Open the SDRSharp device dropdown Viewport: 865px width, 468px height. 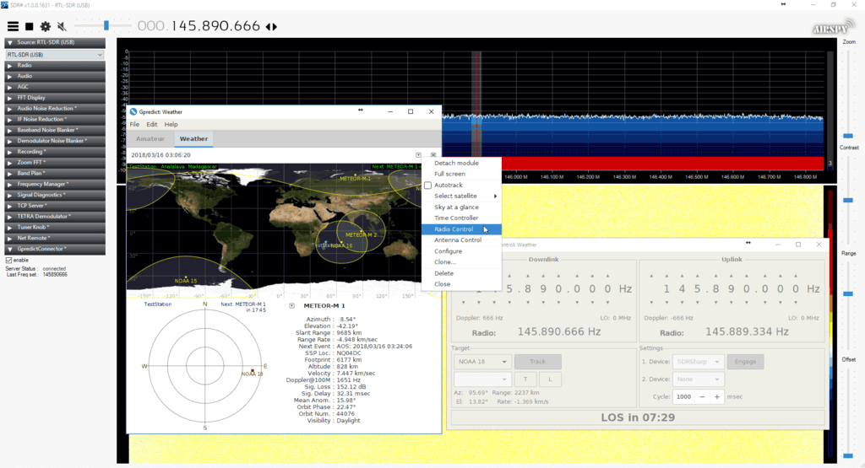[x=699, y=362]
